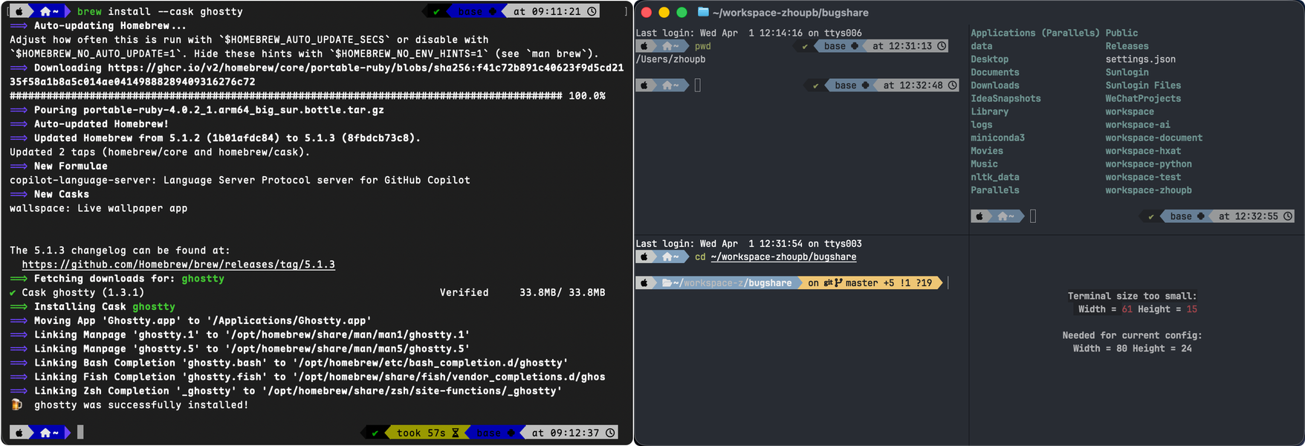Click the blue folder icon in window title bar
Image resolution: width=1305 pixels, height=446 pixels.
tap(703, 12)
